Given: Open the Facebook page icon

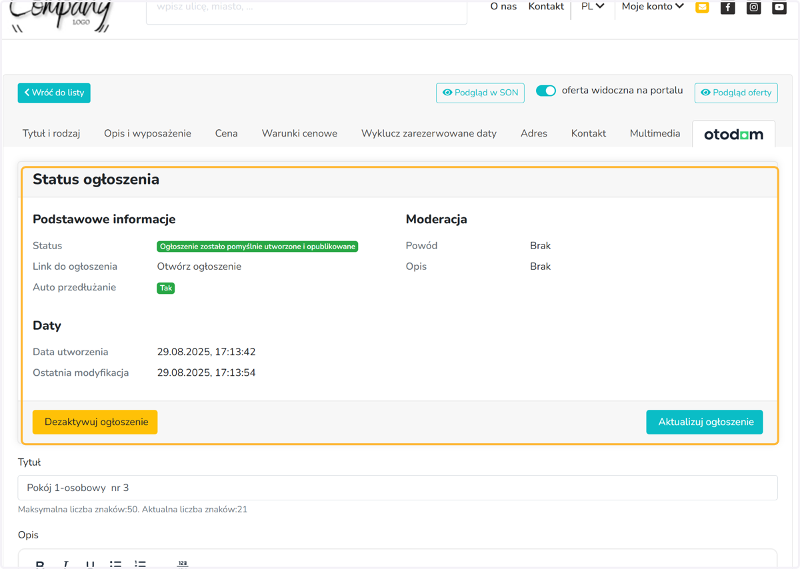Looking at the screenshot, I should pos(728,7).
